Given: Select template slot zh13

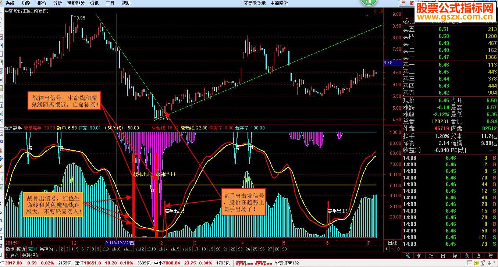Looking at the screenshot, I should pos(152,249).
